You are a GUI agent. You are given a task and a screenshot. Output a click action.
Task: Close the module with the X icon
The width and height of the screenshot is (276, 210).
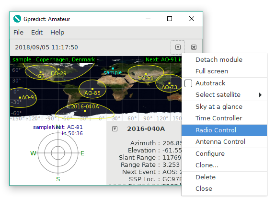coord(194,47)
